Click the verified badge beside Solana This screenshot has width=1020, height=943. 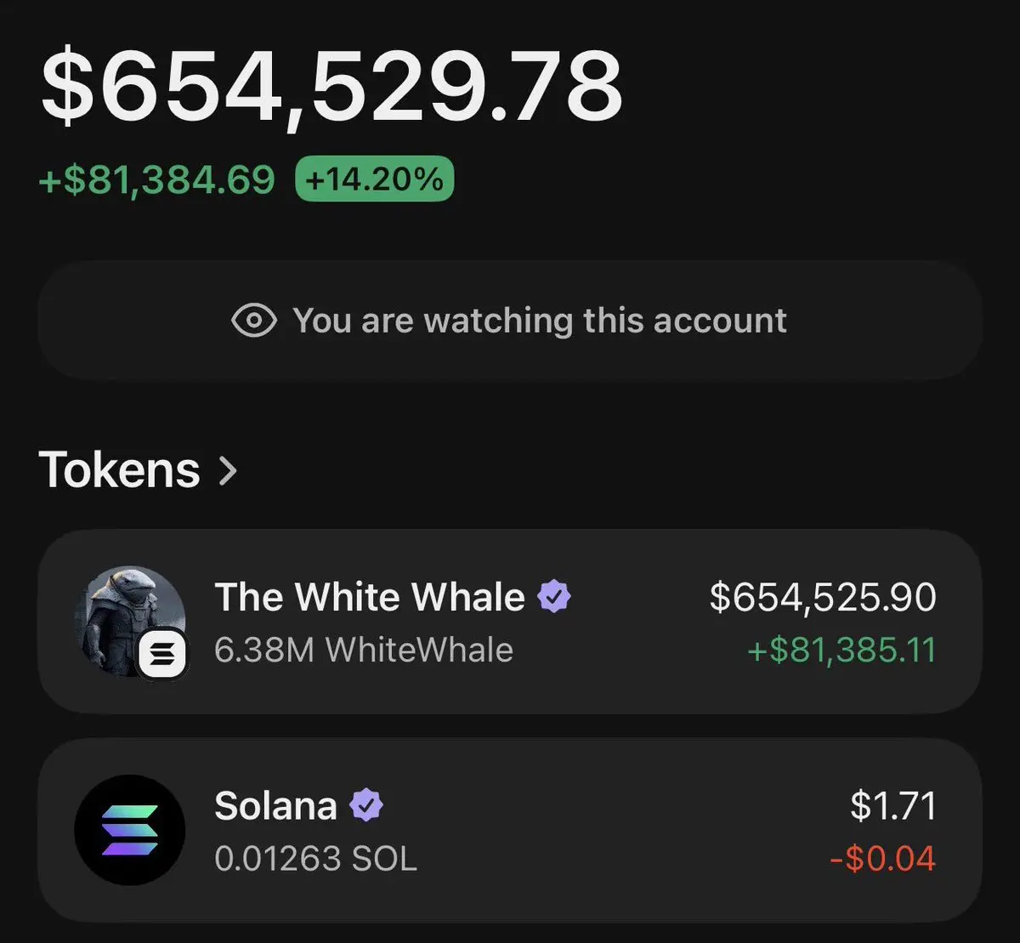pyautogui.click(x=366, y=804)
